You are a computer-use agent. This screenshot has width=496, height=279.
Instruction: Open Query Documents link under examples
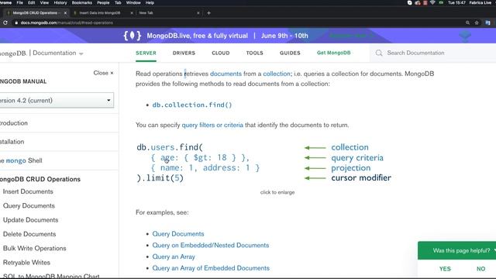click(x=178, y=234)
